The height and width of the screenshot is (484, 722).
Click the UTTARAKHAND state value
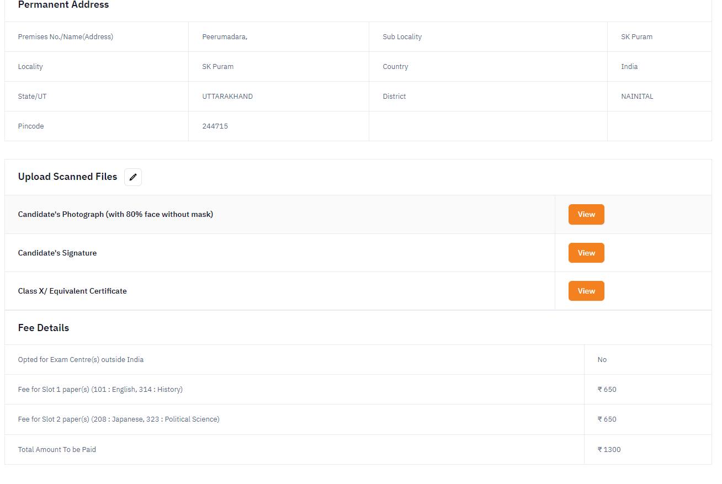pyautogui.click(x=227, y=97)
